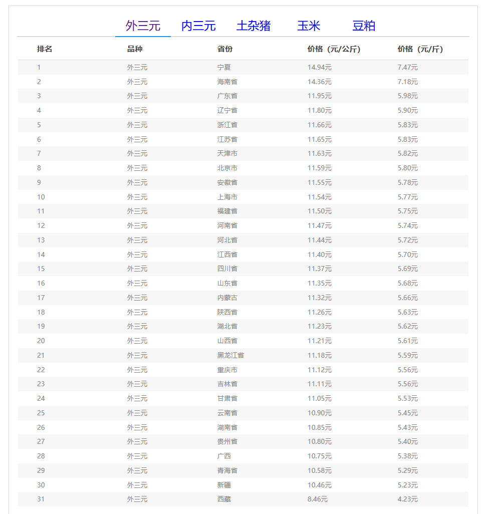Click the 省份 column header
The image size is (491, 514).
point(225,49)
